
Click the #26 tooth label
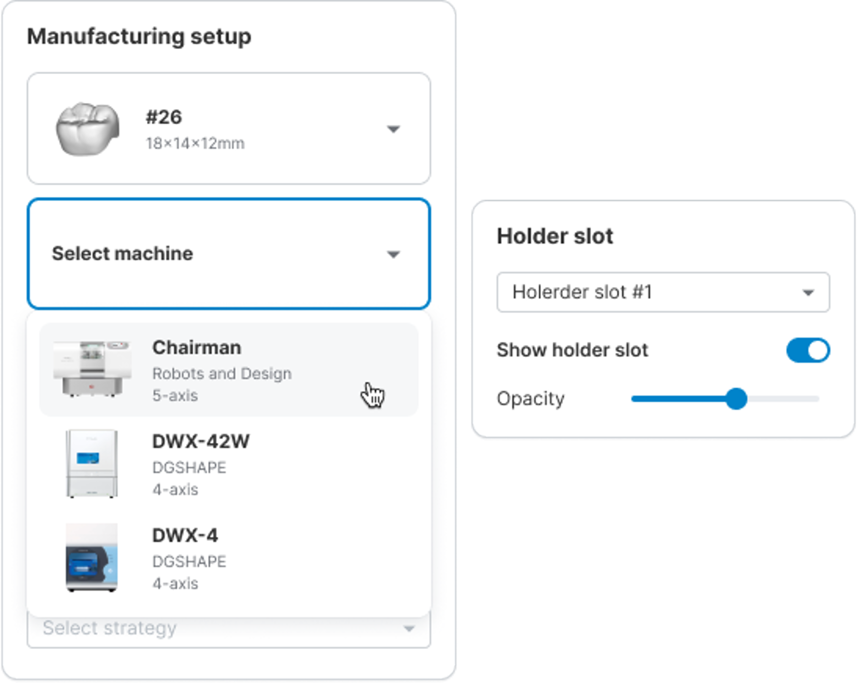pyautogui.click(x=164, y=117)
